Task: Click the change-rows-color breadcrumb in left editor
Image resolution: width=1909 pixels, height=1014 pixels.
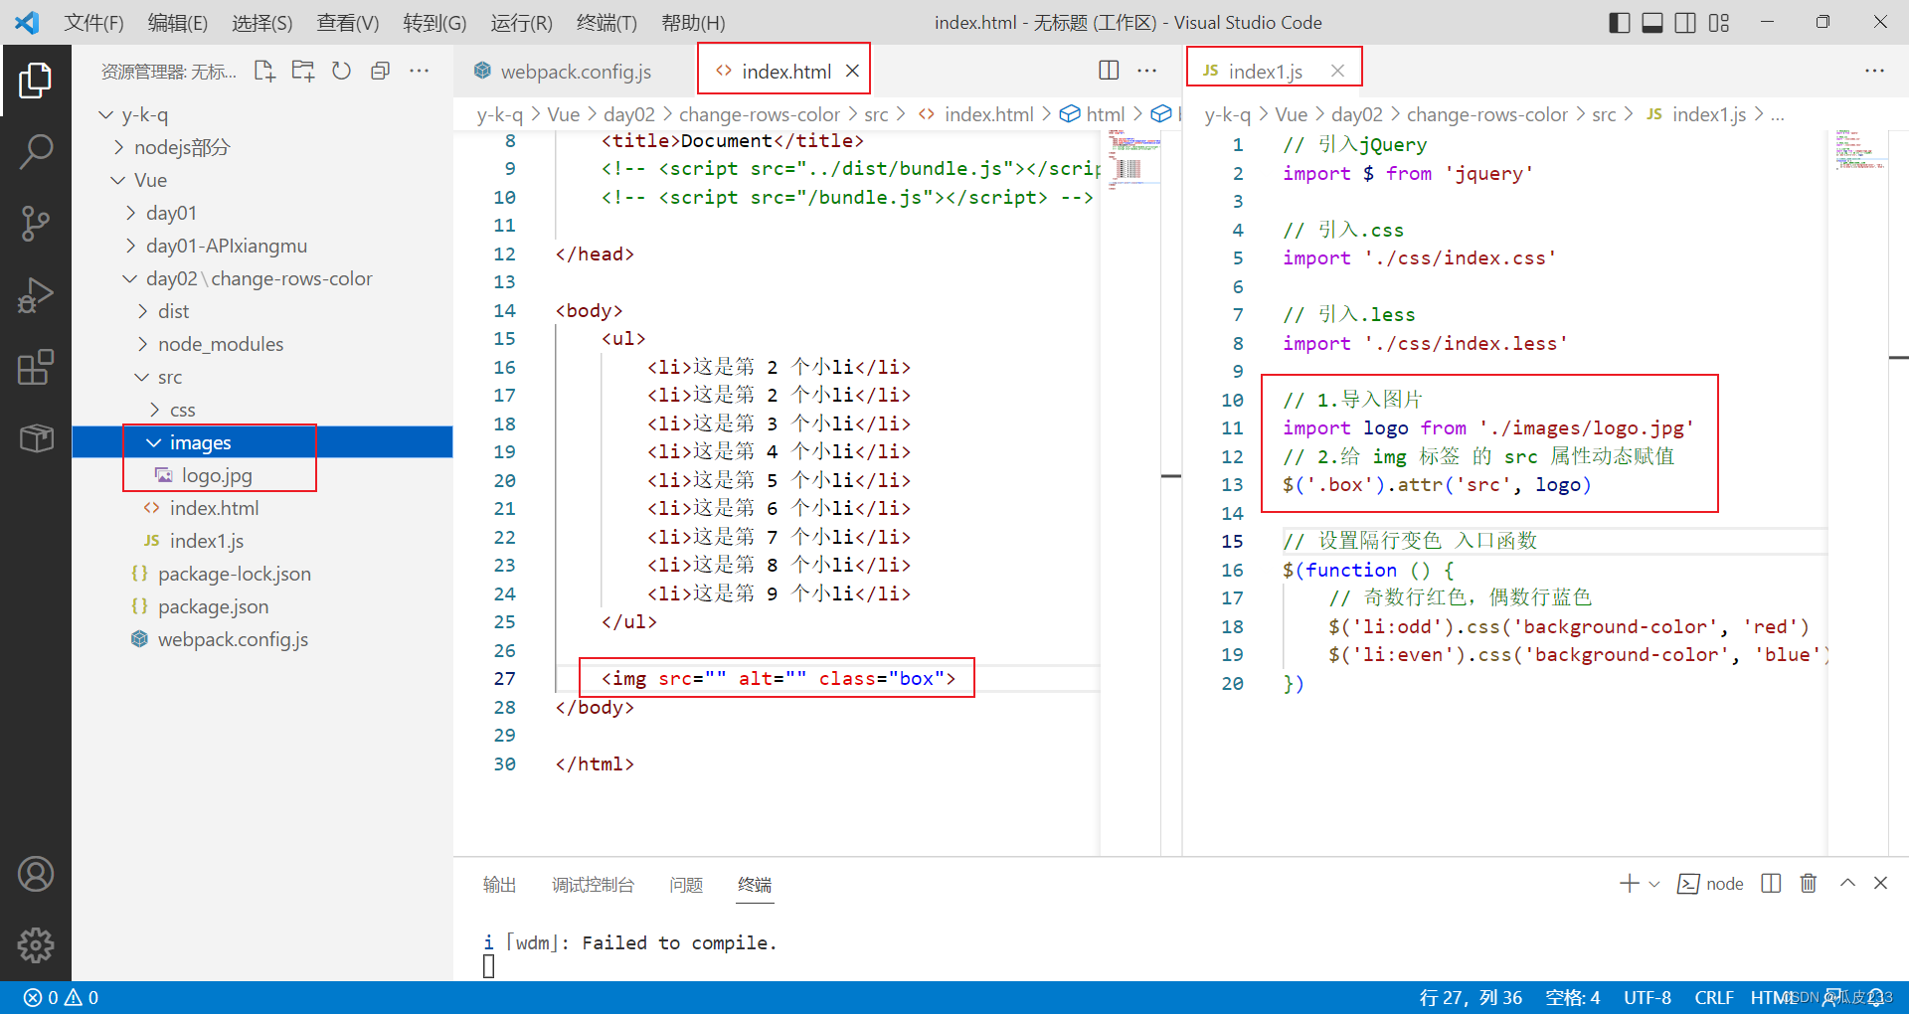Action: [x=760, y=115]
